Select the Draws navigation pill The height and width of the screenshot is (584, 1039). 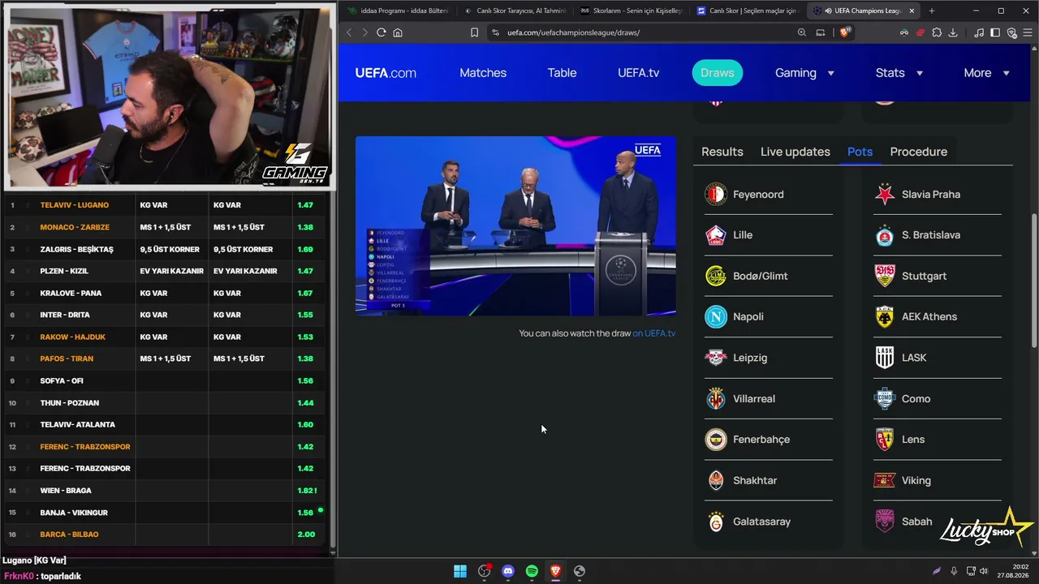[718, 73]
